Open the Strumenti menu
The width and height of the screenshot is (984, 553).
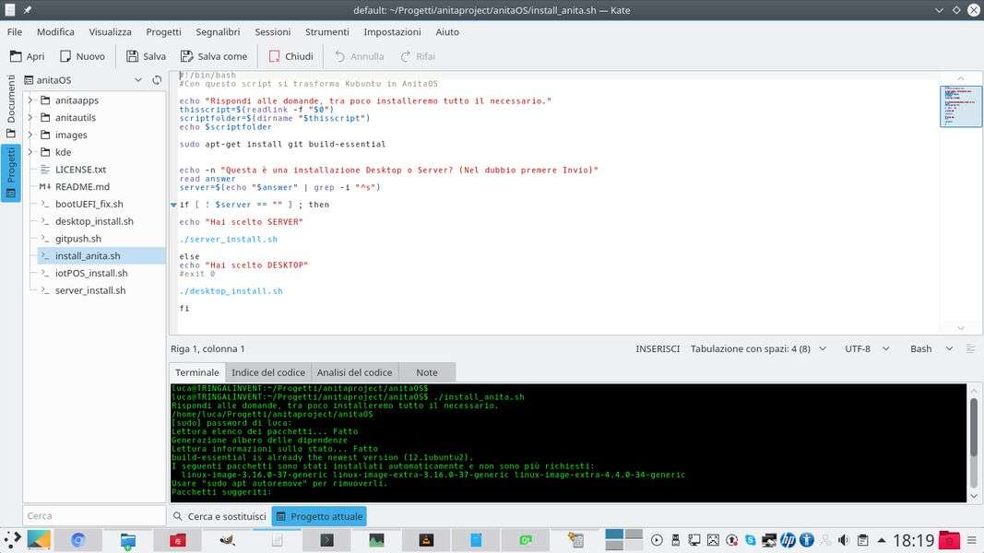point(327,31)
